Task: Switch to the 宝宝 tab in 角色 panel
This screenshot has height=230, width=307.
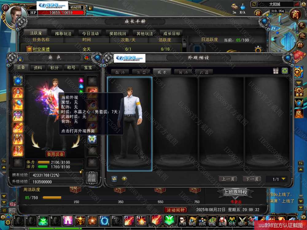Action: coord(88,68)
